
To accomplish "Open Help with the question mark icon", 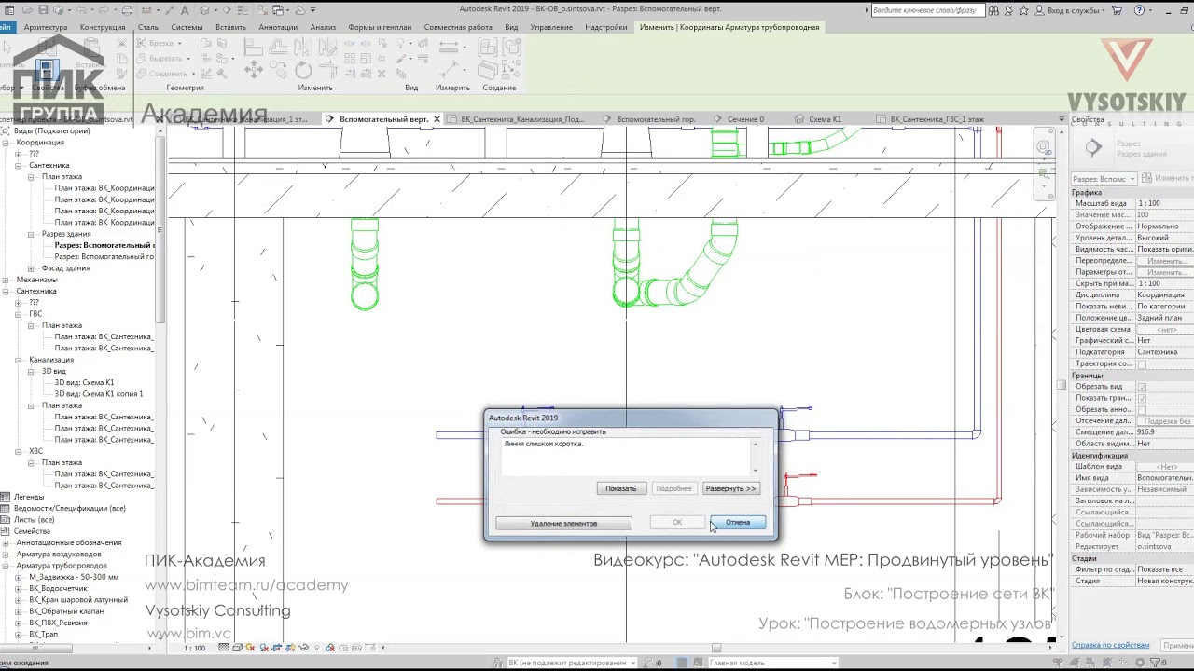I will point(1139,10).
